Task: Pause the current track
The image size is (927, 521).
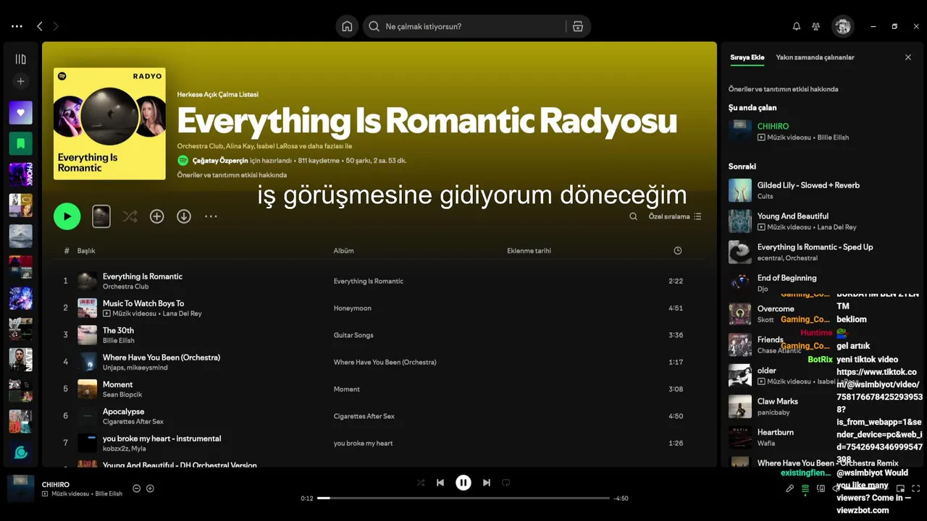Action: point(463,483)
